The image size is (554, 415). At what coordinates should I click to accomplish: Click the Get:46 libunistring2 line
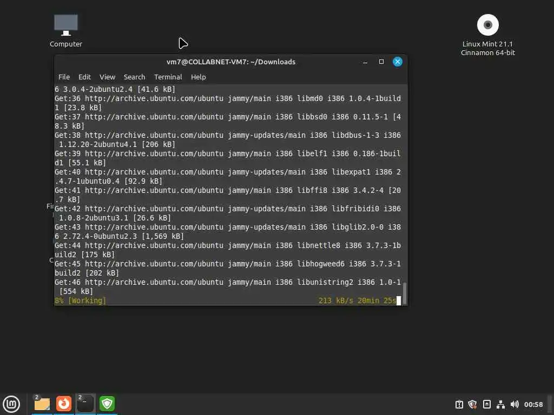coord(228,287)
